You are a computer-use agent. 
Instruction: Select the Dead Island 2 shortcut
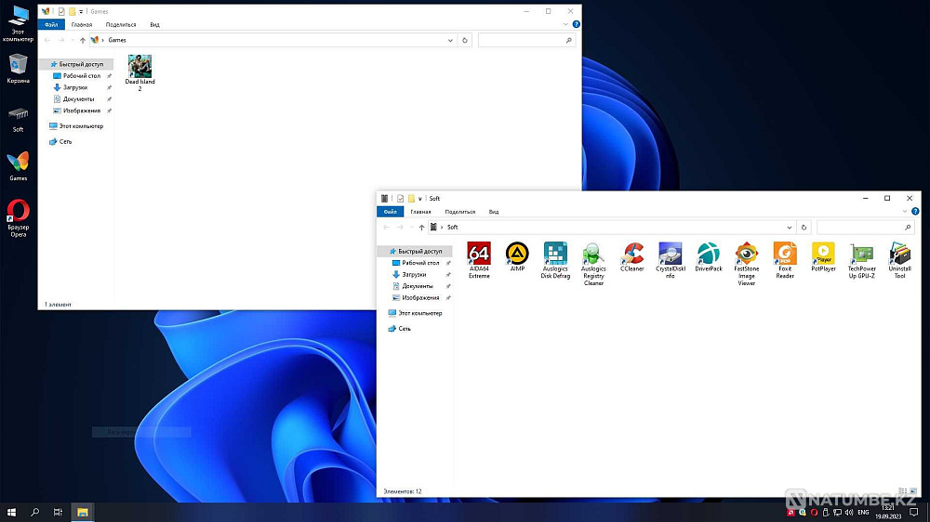click(140, 72)
